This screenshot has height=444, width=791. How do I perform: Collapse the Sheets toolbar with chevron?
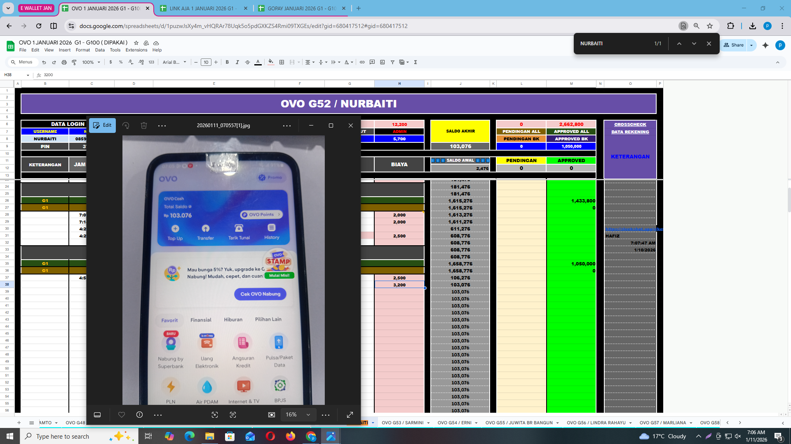point(778,62)
